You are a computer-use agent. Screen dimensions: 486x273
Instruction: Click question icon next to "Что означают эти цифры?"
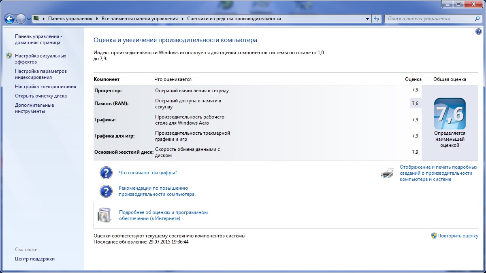click(106, 173)
